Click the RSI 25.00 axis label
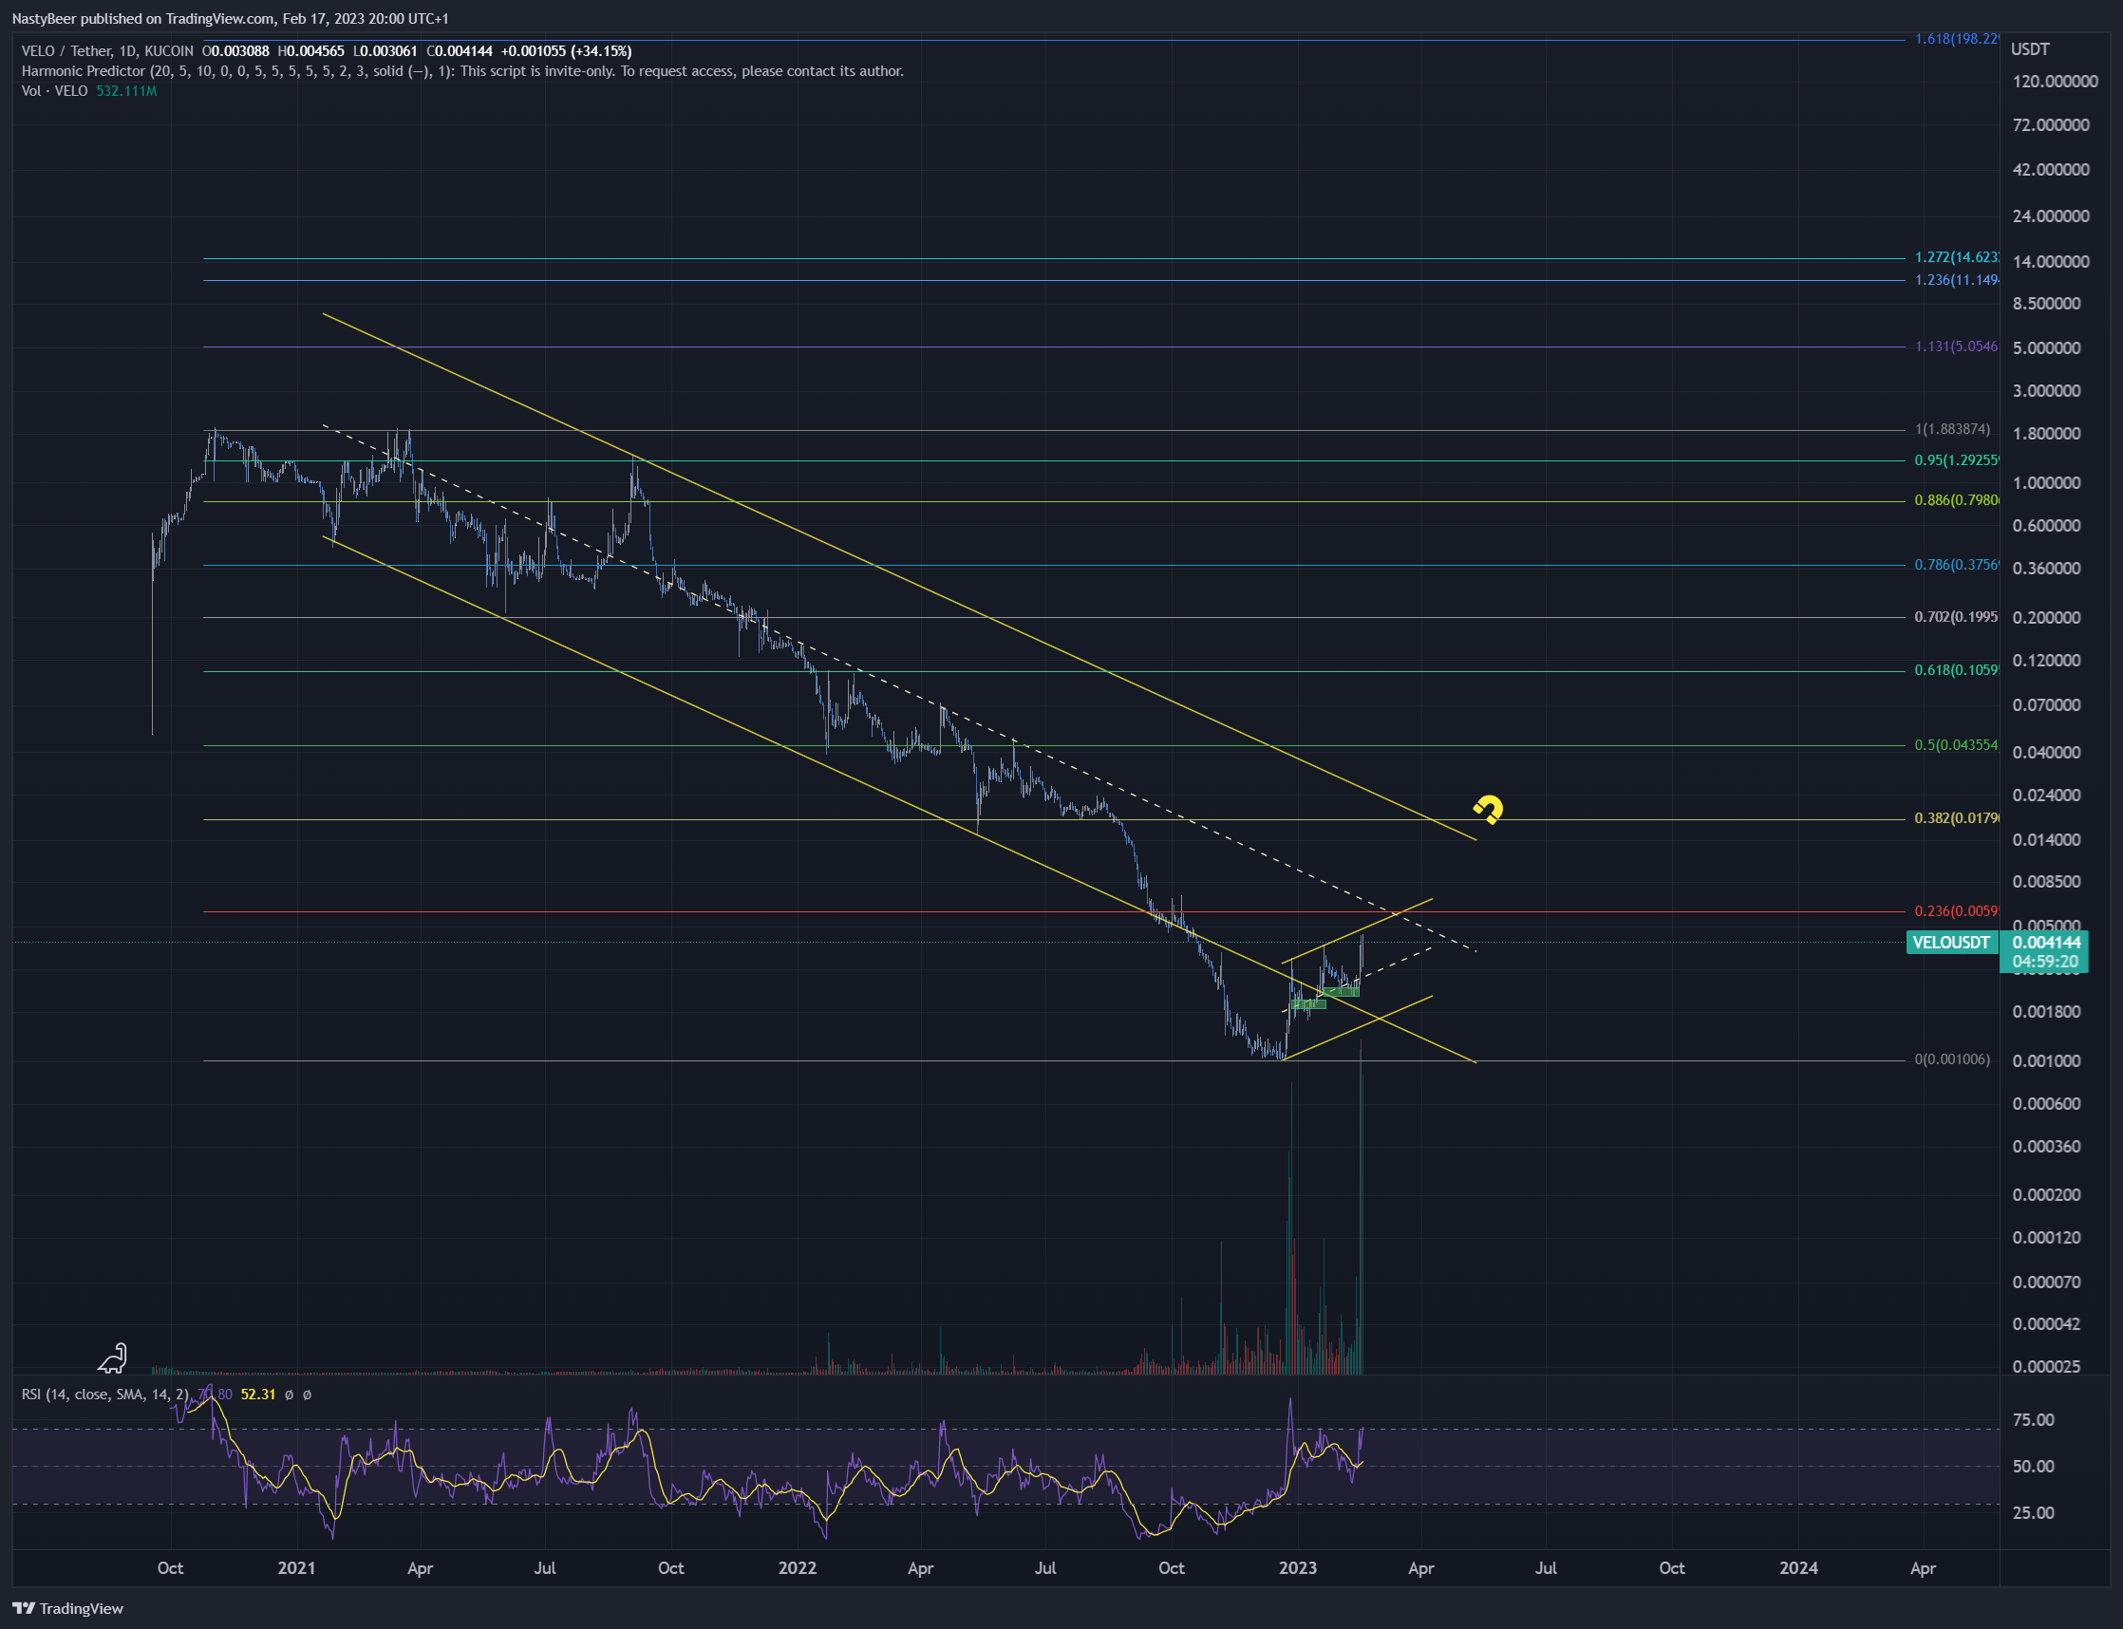Screen dimensions: 2123x1629 (2034, 1513)
